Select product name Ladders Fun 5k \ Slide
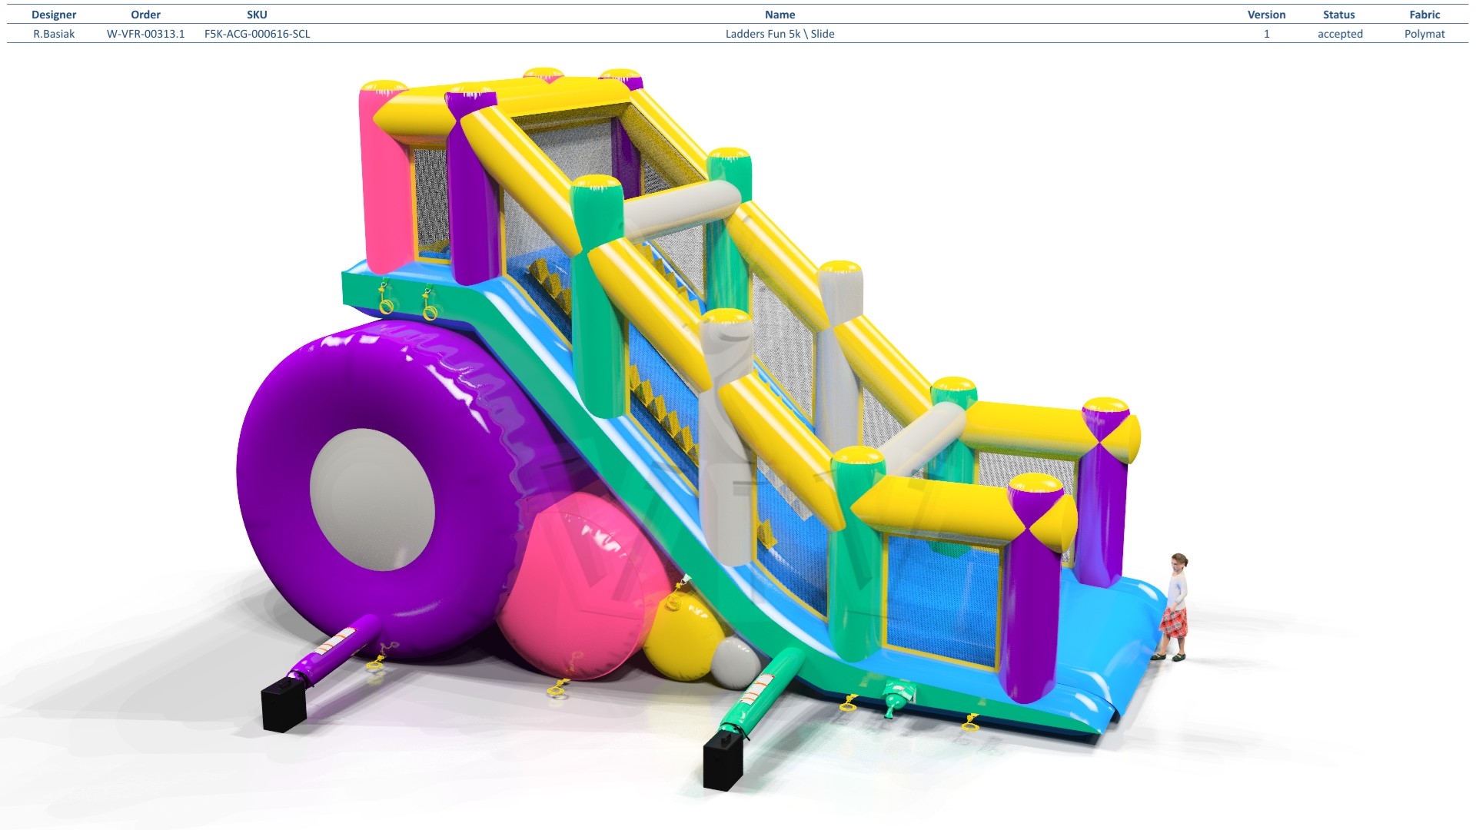The width and height of the screenshot is (1476, 830). tap(780, 34)
